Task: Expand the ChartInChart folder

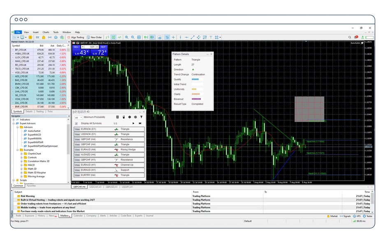Action: [x=21, y=154]
